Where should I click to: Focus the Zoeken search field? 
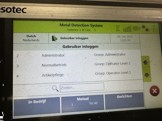click(x=82, y=88)
